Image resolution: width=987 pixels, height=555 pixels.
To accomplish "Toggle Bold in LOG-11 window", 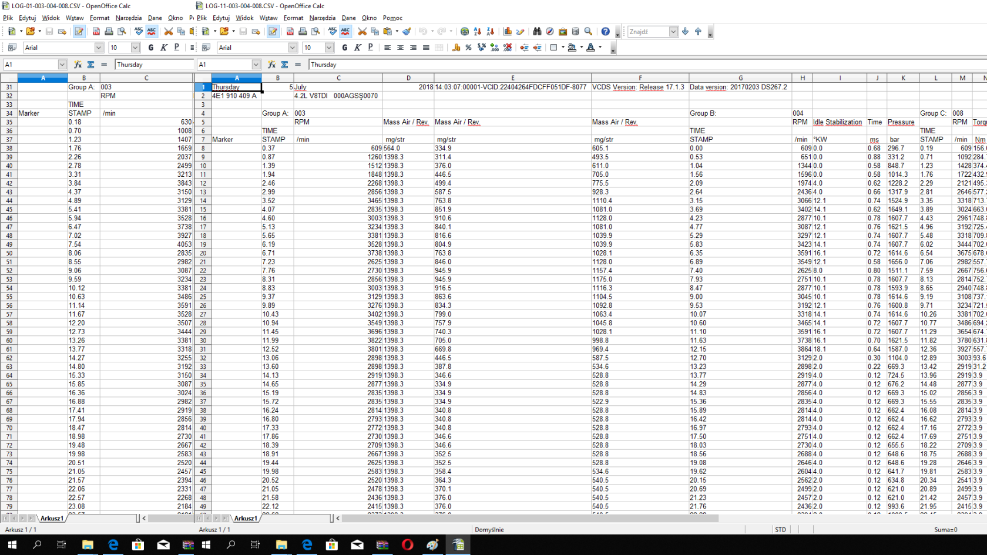I will click(345, 48).
